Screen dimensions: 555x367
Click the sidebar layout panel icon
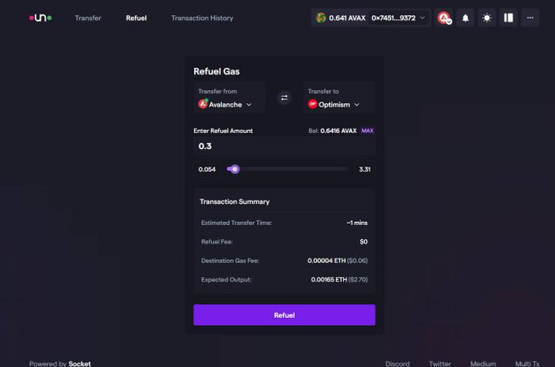click(509, 17)
